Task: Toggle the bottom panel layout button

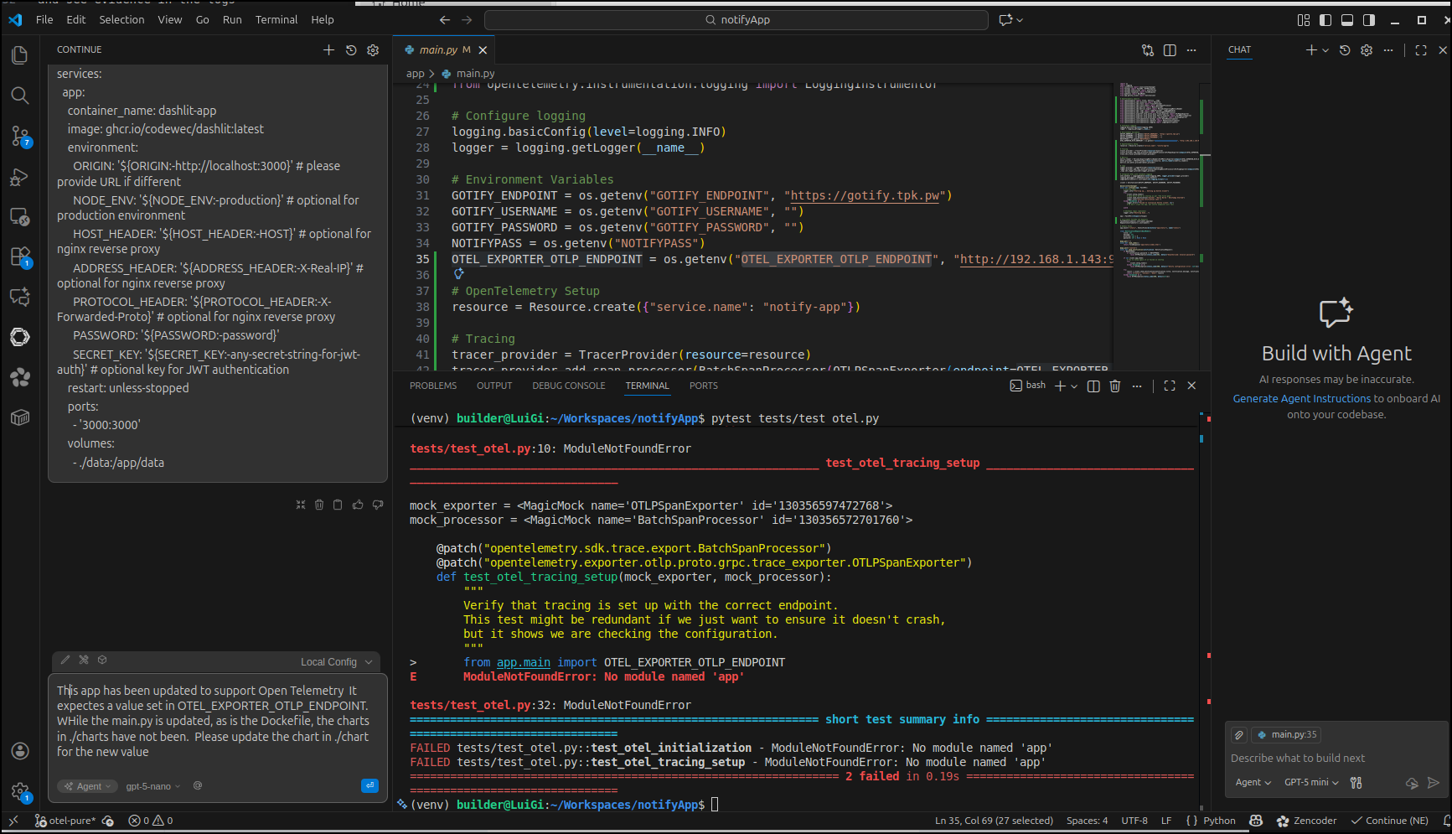Action: point(1346,20)
